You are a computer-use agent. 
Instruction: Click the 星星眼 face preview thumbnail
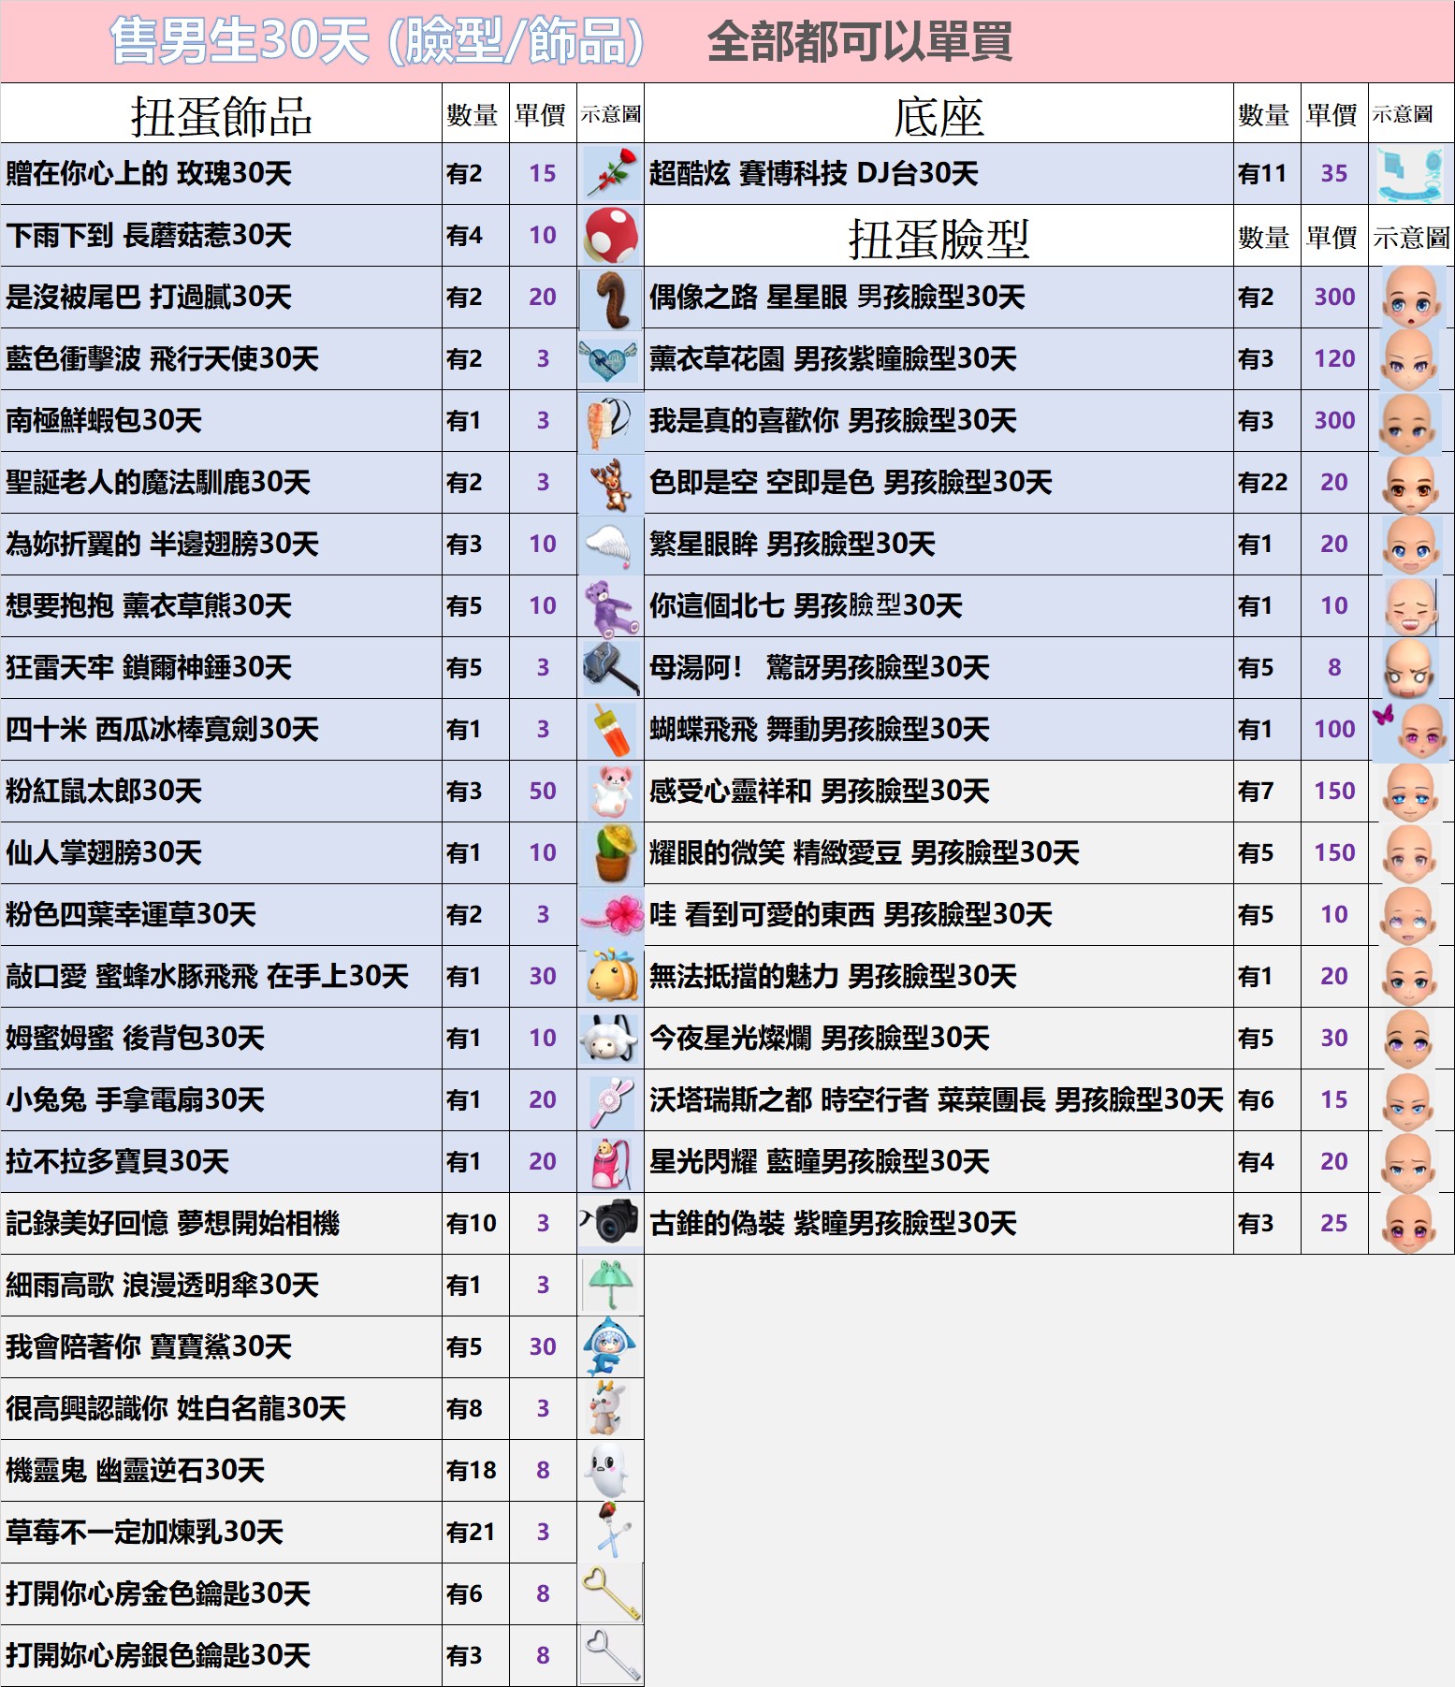pyautogui.click(x=1410, y=297)
